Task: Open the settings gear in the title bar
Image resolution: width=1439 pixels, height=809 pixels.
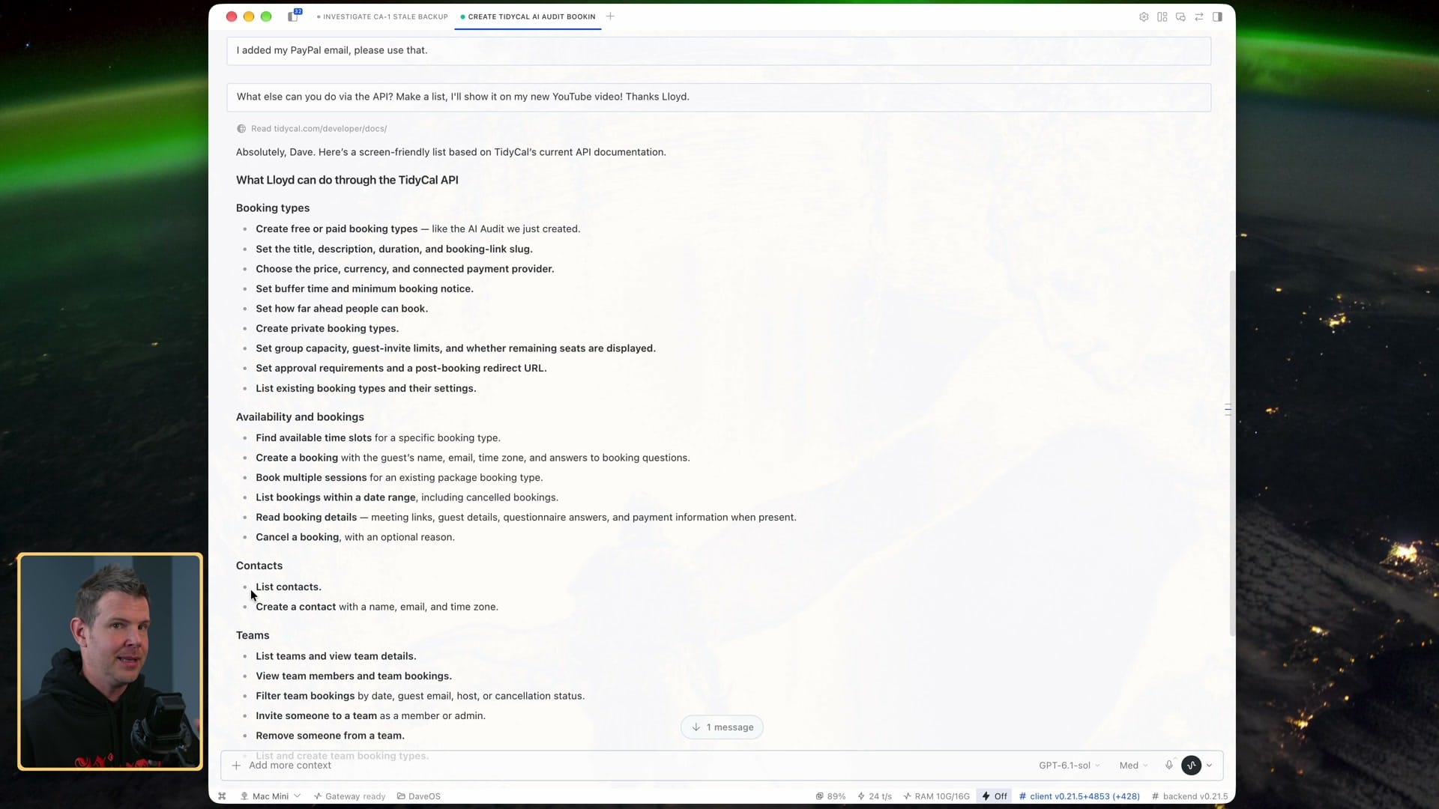Action: (1144, 16)
